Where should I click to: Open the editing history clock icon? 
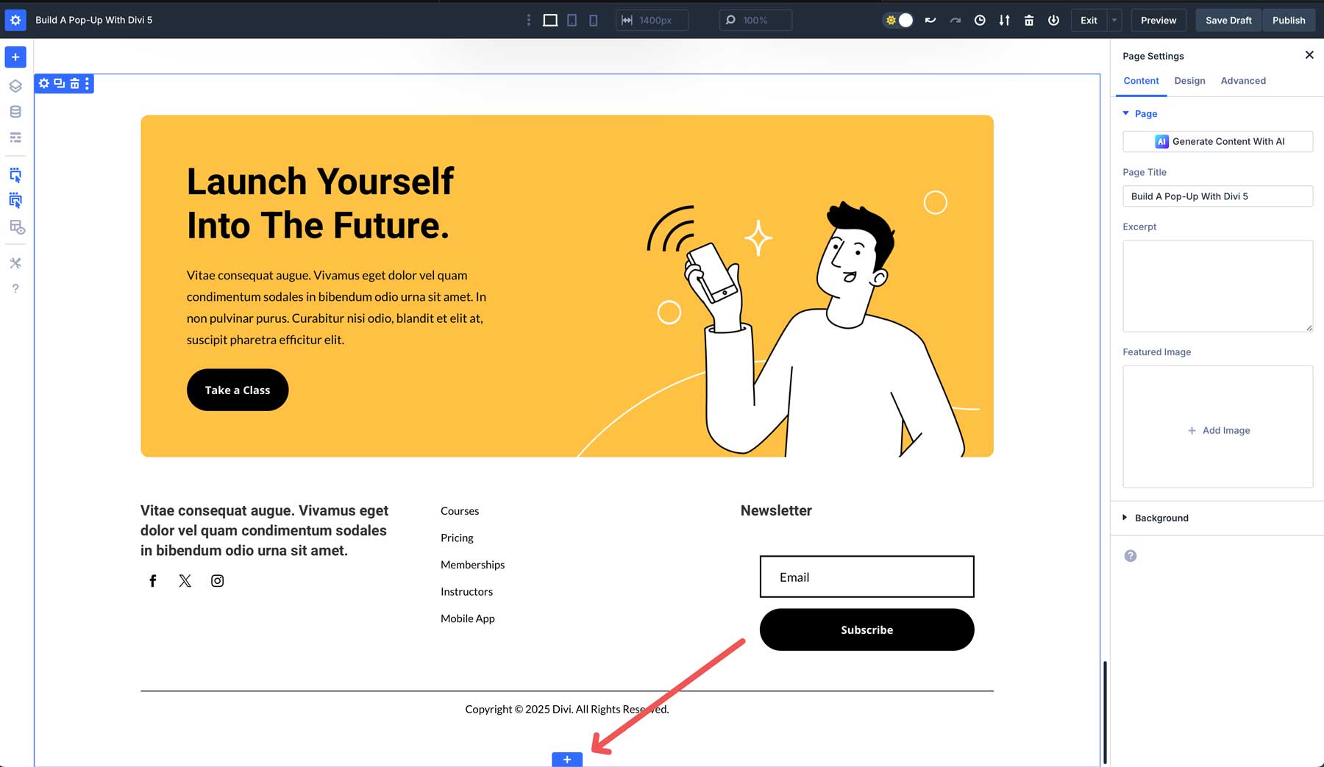[979, 20]
